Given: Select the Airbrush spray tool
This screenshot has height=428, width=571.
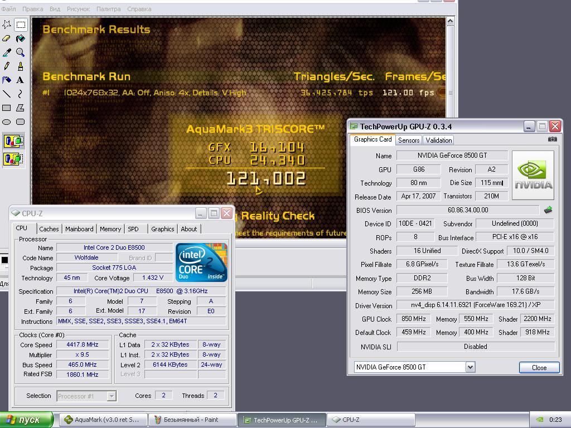Looking at the screenshot, I should click(x=7, y=80).
